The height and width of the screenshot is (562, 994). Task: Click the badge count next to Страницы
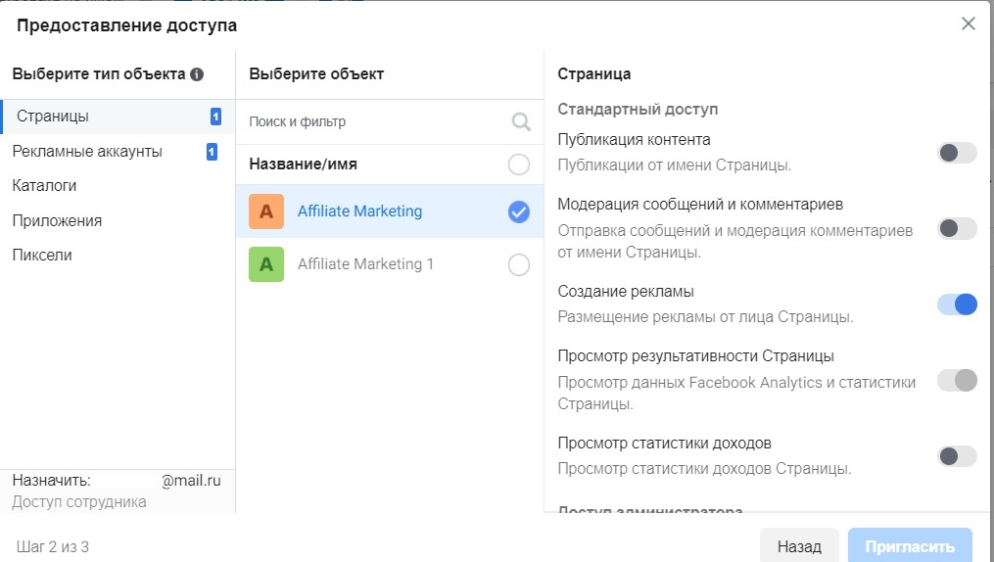215,117
